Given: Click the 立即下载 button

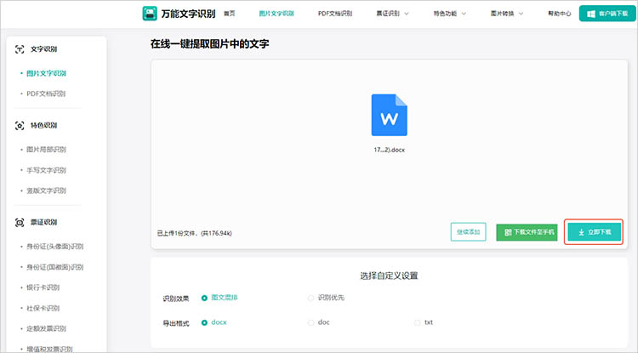Looking at the screenshot, I should (595, 232).
